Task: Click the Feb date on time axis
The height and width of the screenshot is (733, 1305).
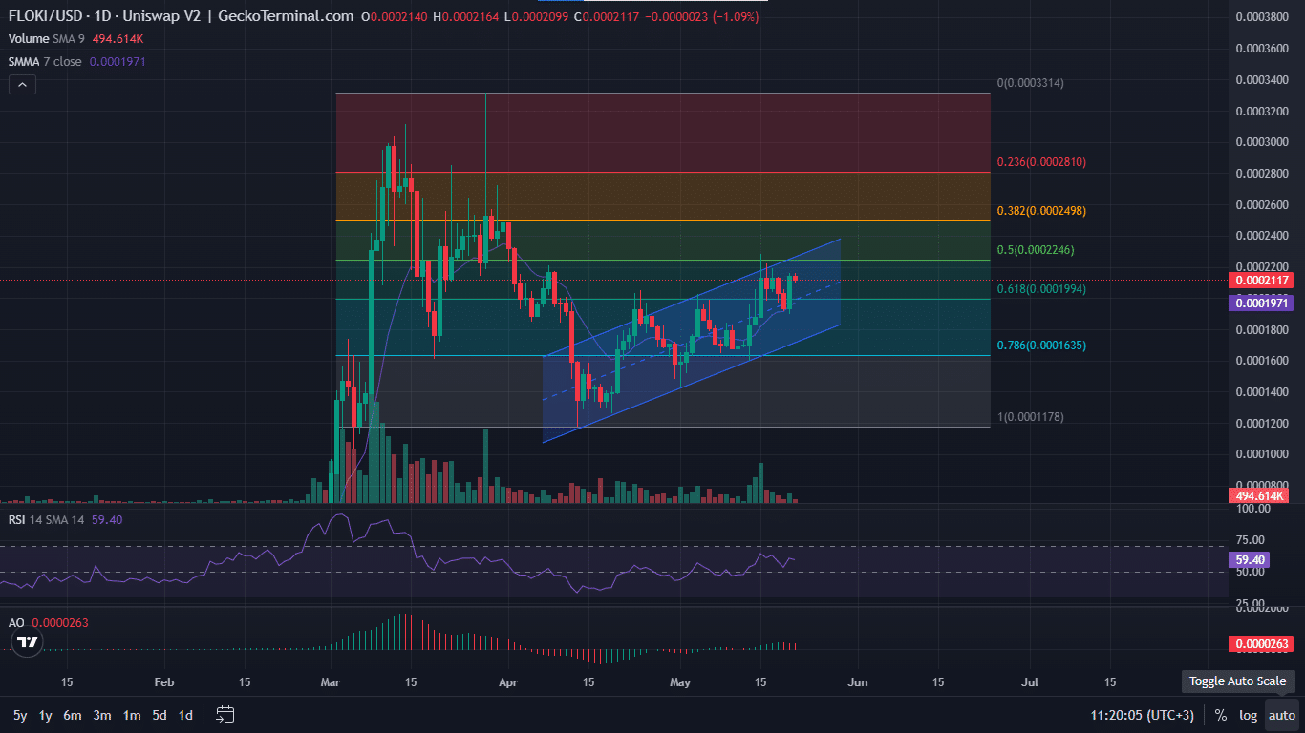Action: [x=164, y=682]
